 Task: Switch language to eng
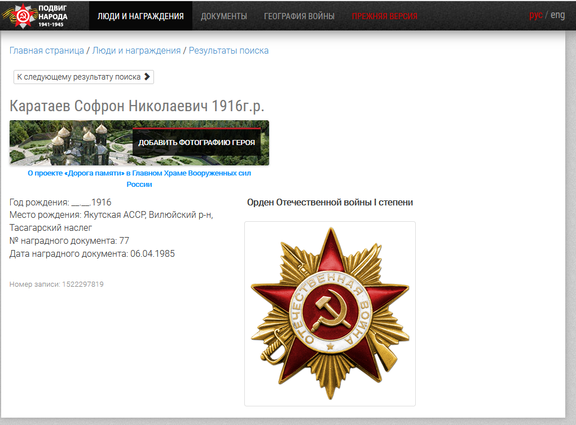click(x=557, y=15)
